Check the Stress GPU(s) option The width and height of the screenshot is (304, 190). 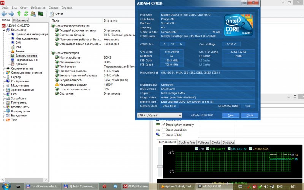pos(164,135)
